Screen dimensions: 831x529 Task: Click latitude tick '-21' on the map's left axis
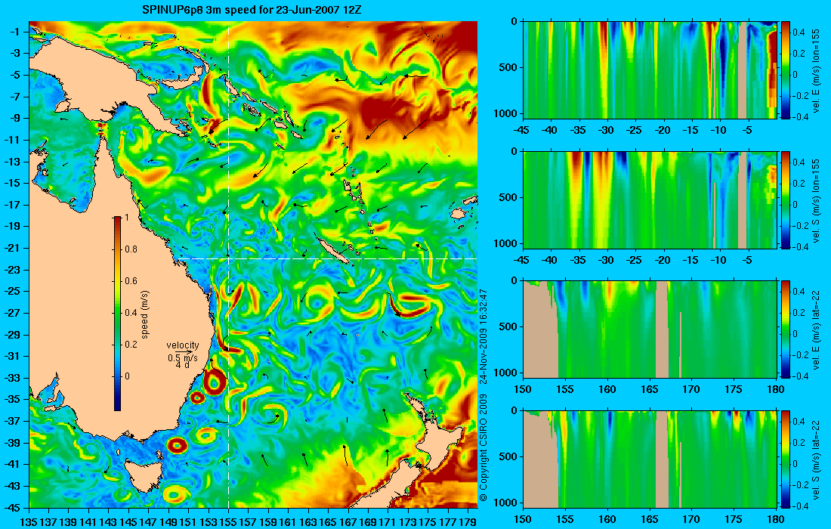[14, 248]
